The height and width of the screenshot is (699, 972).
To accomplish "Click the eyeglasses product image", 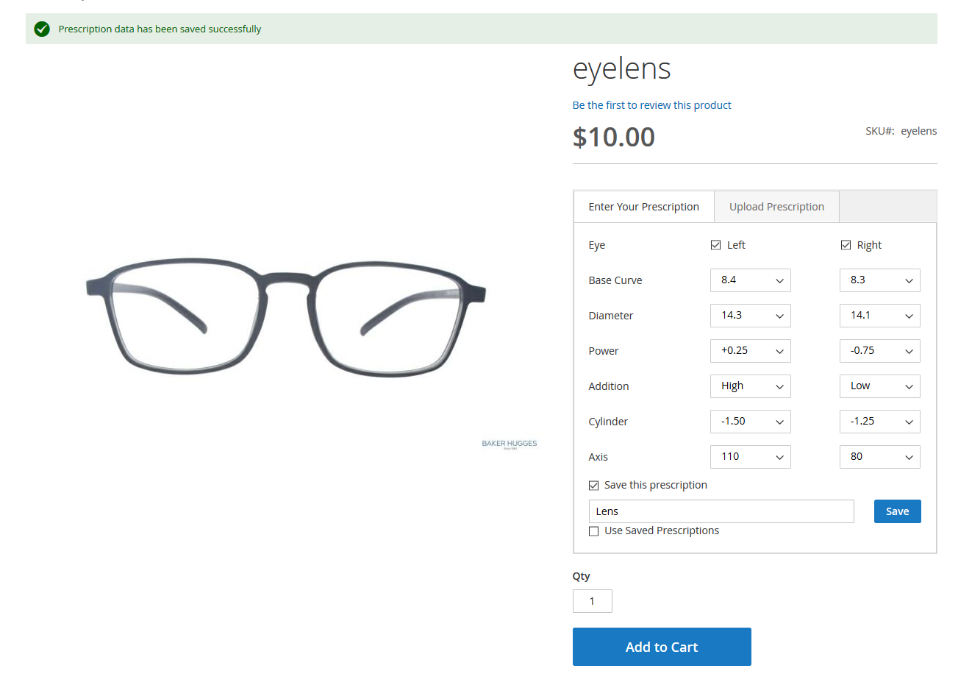I will coord(286,316).
